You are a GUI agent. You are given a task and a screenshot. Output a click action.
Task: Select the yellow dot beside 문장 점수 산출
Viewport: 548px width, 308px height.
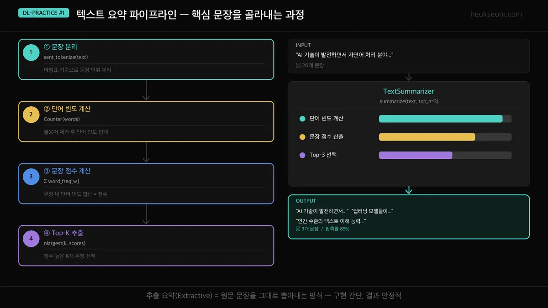pos(302,137)
